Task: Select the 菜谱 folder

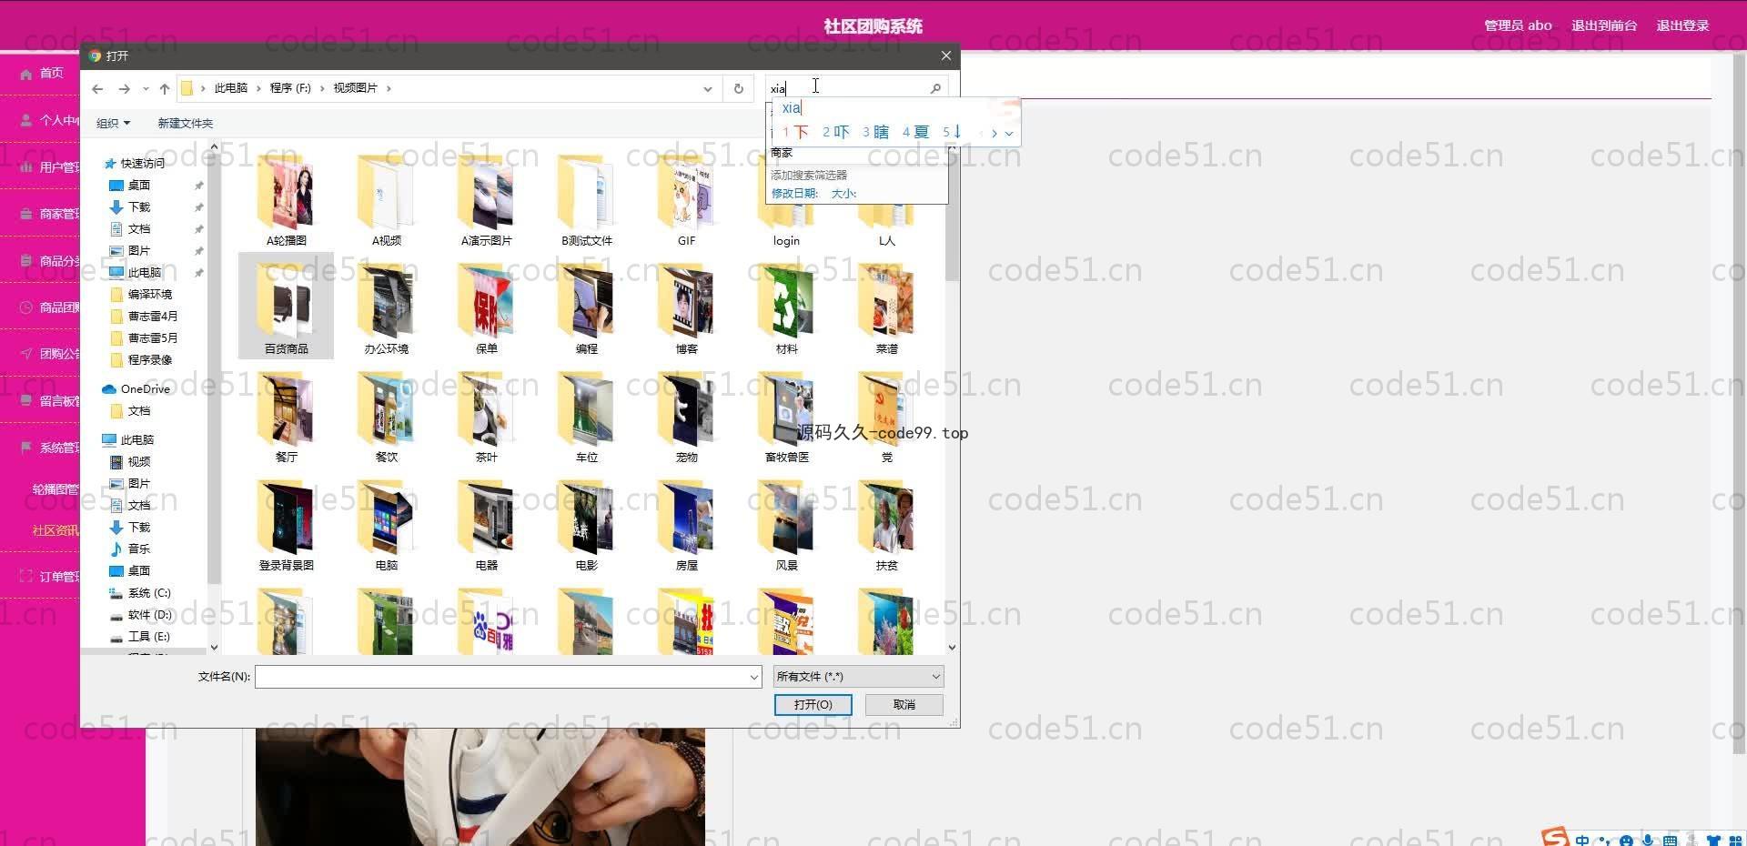Action: click(886, 307)
